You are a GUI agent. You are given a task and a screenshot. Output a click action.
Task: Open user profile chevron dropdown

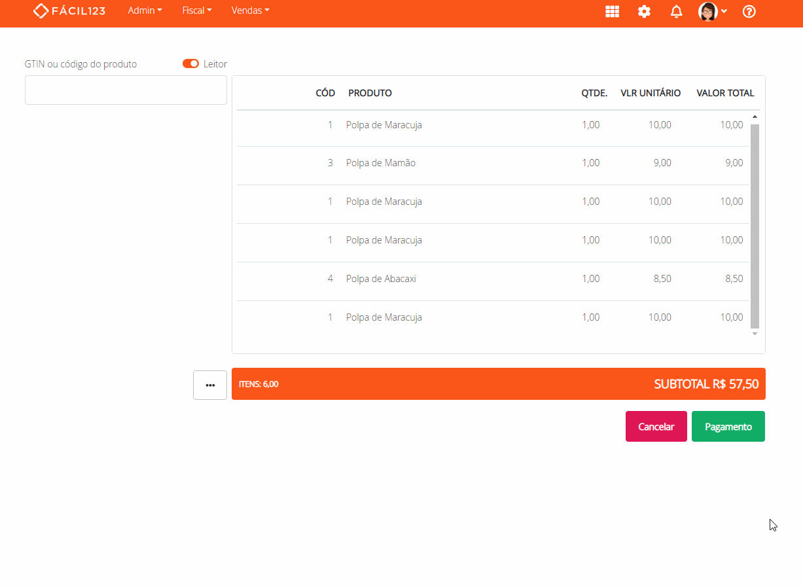724,11
